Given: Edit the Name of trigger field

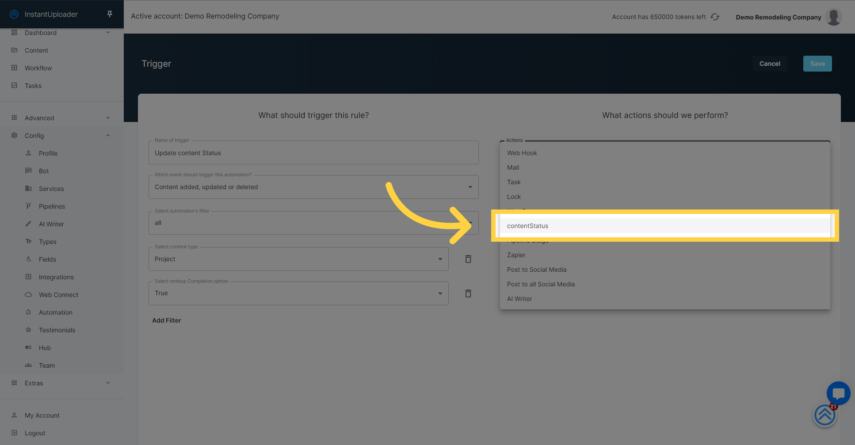Looking at the screenshot, I should tap(313, 152).
